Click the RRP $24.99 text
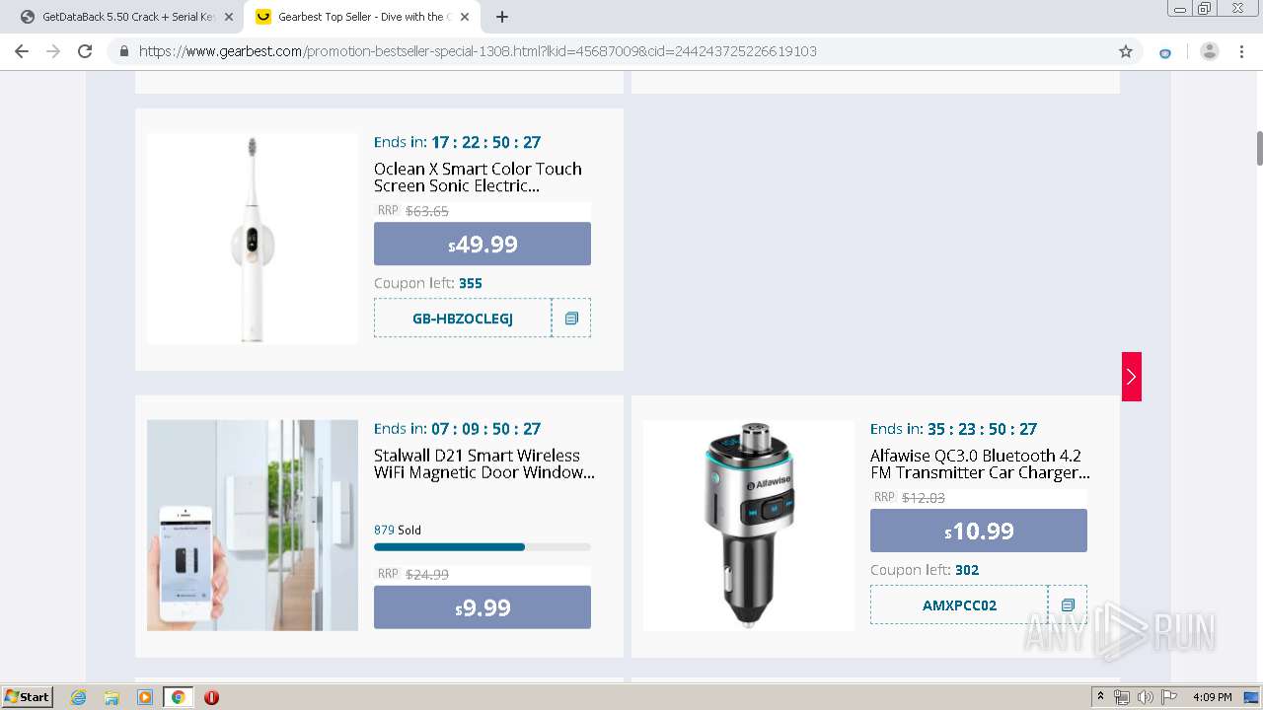This screenshot has width=1263, height=710. 413,574
